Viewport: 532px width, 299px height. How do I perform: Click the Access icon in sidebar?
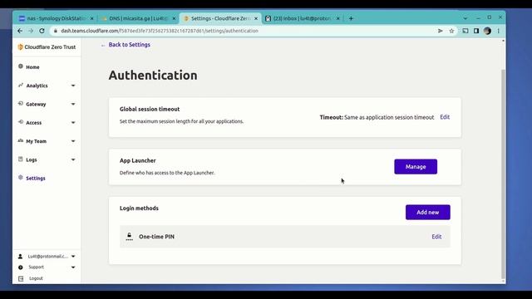(20, 122)
